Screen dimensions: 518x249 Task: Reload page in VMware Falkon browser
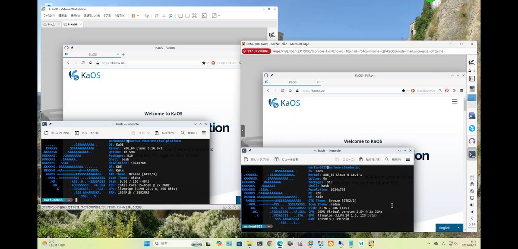(x=83, y=63)
